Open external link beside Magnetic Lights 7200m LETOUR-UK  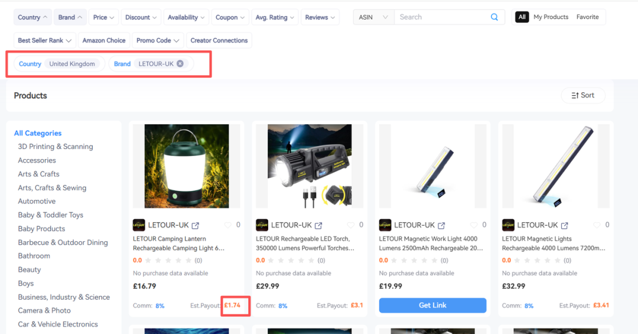pos(564,225)
